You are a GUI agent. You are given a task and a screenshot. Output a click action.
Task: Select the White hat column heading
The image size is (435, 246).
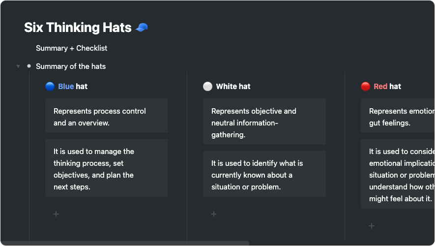click(x=233, y=87)
